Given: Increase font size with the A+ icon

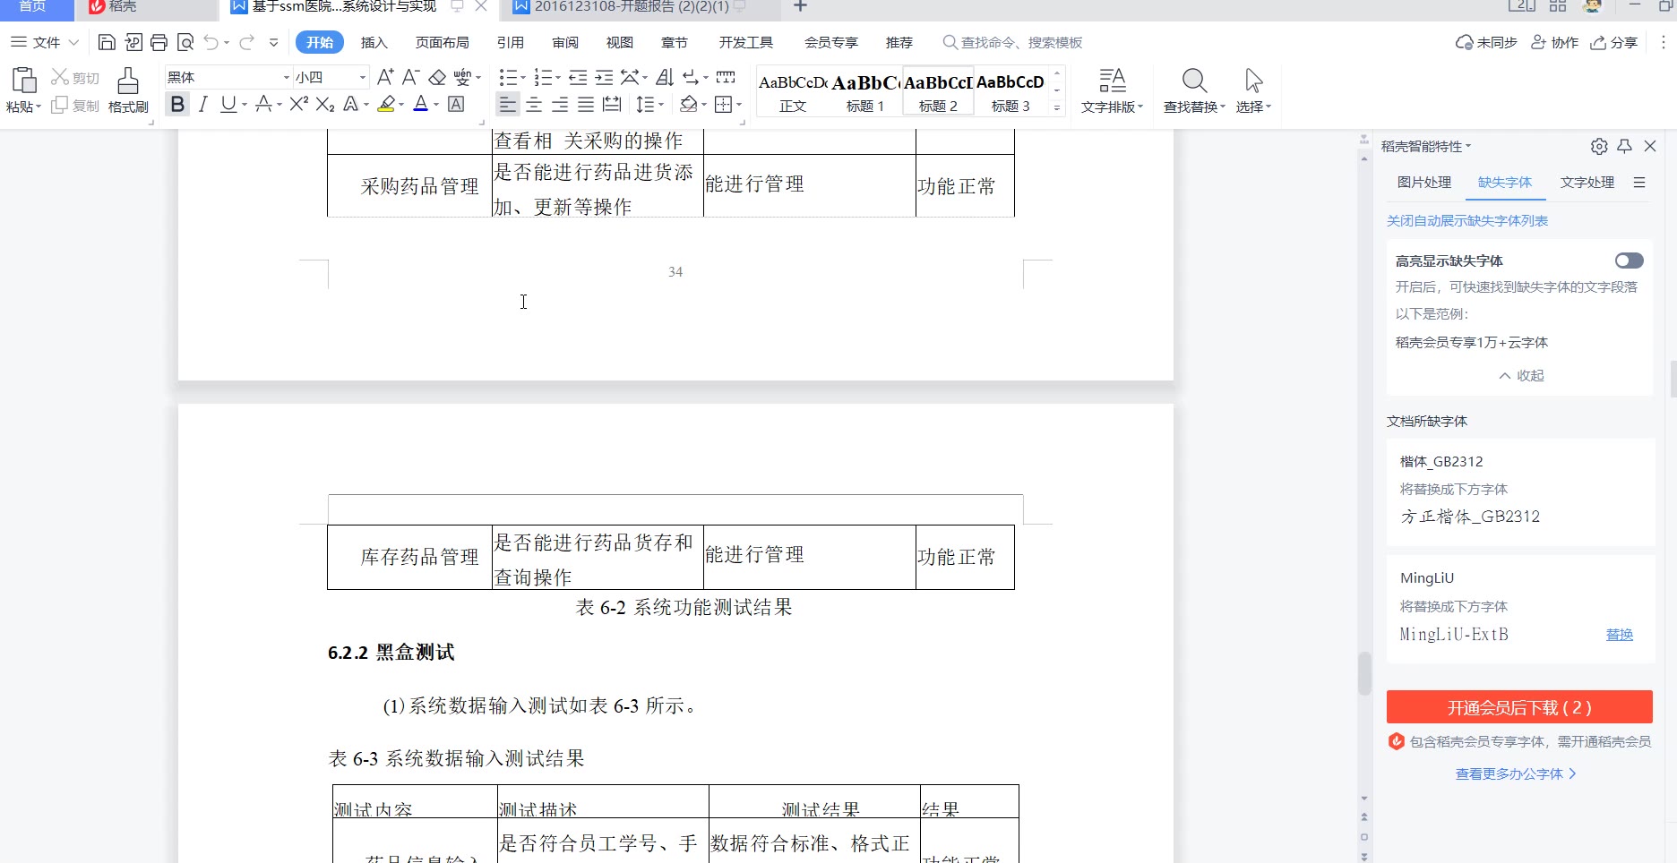Looking at the screenshot, I should pos(385,77).
